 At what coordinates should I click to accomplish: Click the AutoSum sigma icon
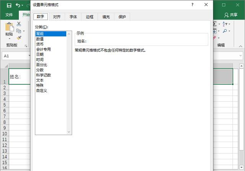(x=215, y=24)
